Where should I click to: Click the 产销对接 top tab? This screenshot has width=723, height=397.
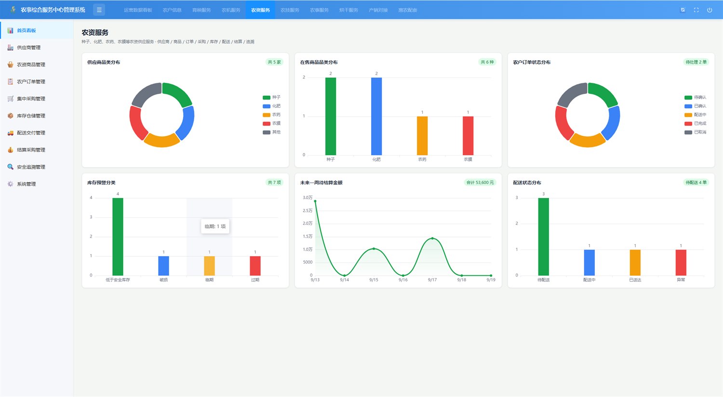[378, 10]
